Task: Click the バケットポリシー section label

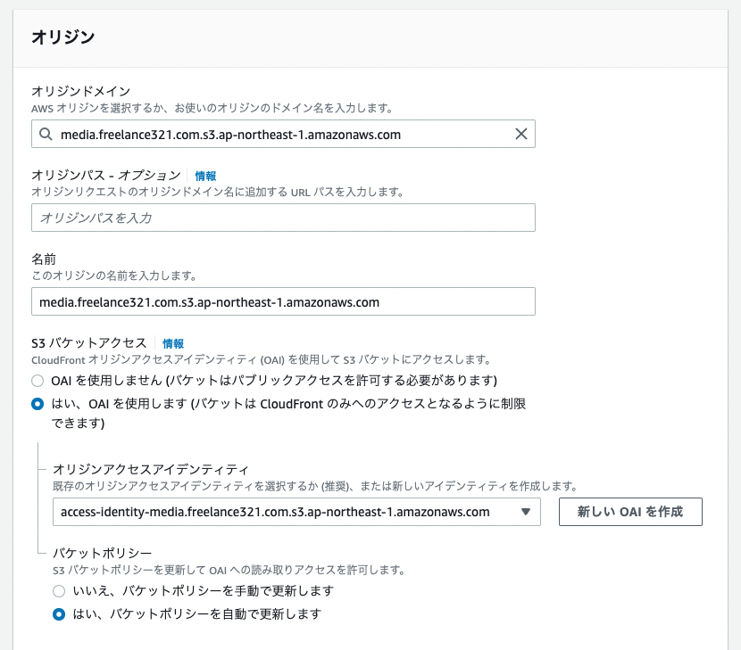Action: tap(102, 553)
